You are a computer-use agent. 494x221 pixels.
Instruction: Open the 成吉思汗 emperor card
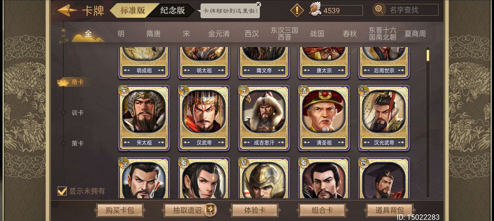(x=264, y=118)
